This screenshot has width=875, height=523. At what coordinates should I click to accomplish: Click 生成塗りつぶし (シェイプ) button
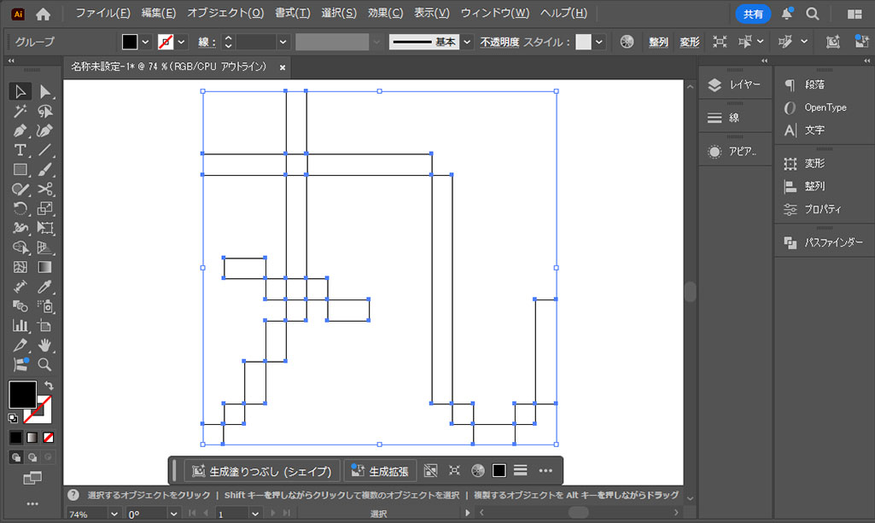pos(262,471)
